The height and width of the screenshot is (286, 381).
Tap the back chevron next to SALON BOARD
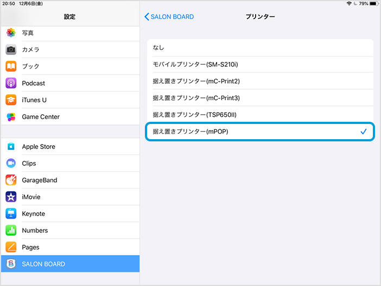147,17
